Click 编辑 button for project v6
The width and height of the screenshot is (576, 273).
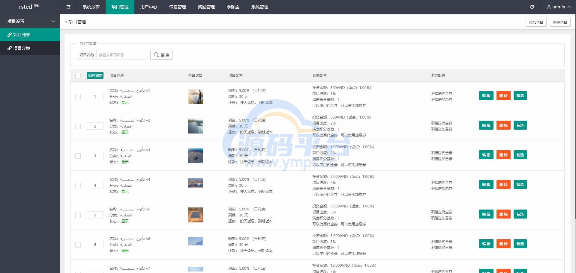click(x=486, y=244)
